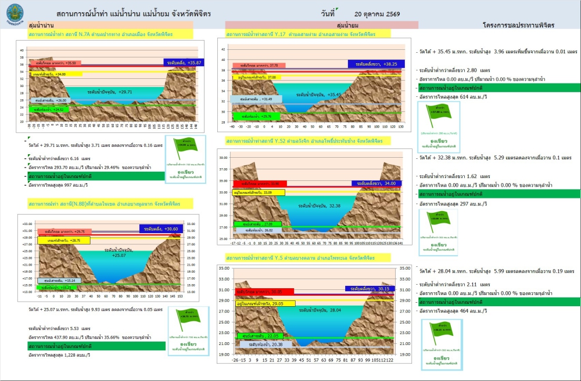Open the Y.5 cross-section chart
581x381 pixels.
pos(314,314)
